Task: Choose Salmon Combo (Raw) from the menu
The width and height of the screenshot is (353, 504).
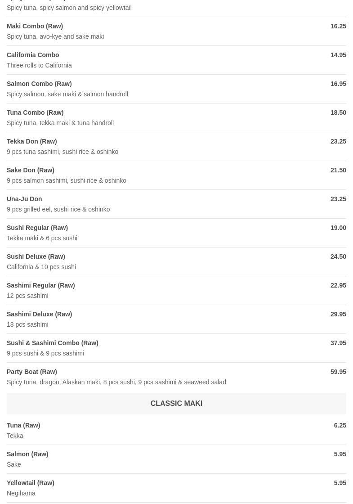Action: click(176, 89)
